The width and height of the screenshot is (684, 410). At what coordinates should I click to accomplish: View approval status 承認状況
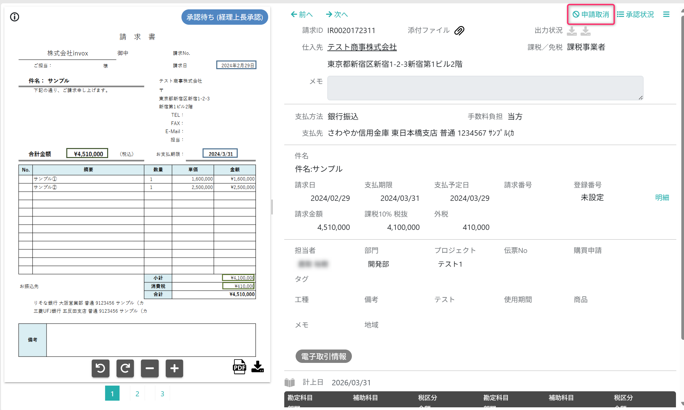pos(635,14)
